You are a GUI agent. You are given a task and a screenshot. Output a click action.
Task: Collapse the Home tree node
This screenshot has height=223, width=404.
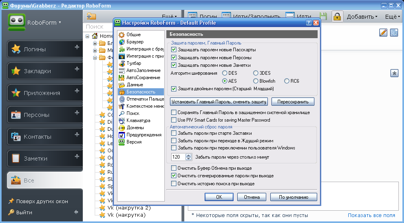click(87, 36)
